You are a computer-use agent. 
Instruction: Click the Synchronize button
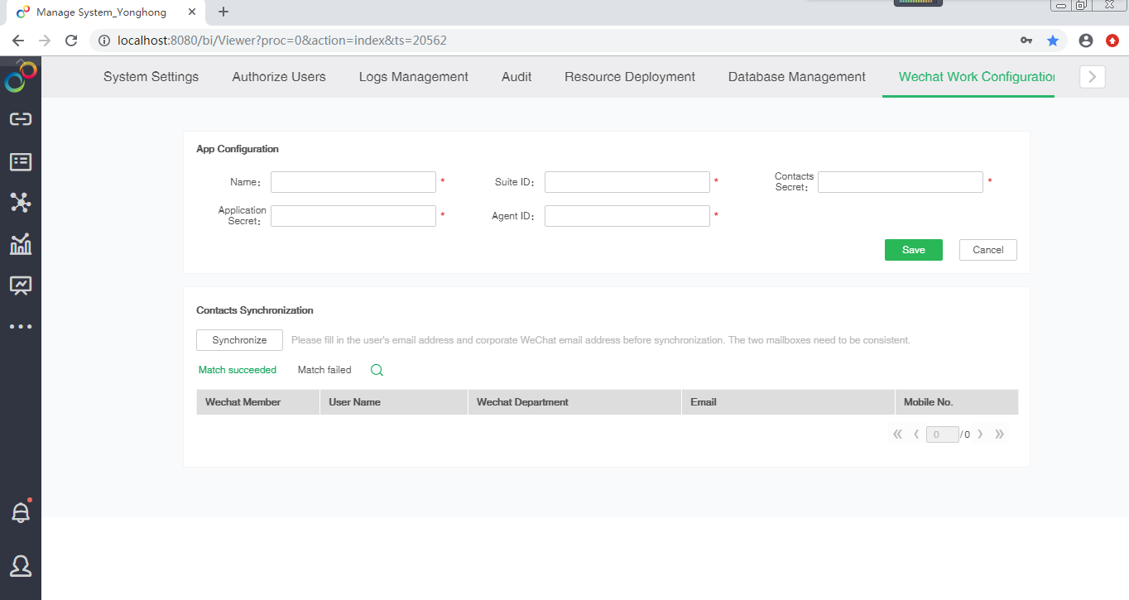pos(239,340)
